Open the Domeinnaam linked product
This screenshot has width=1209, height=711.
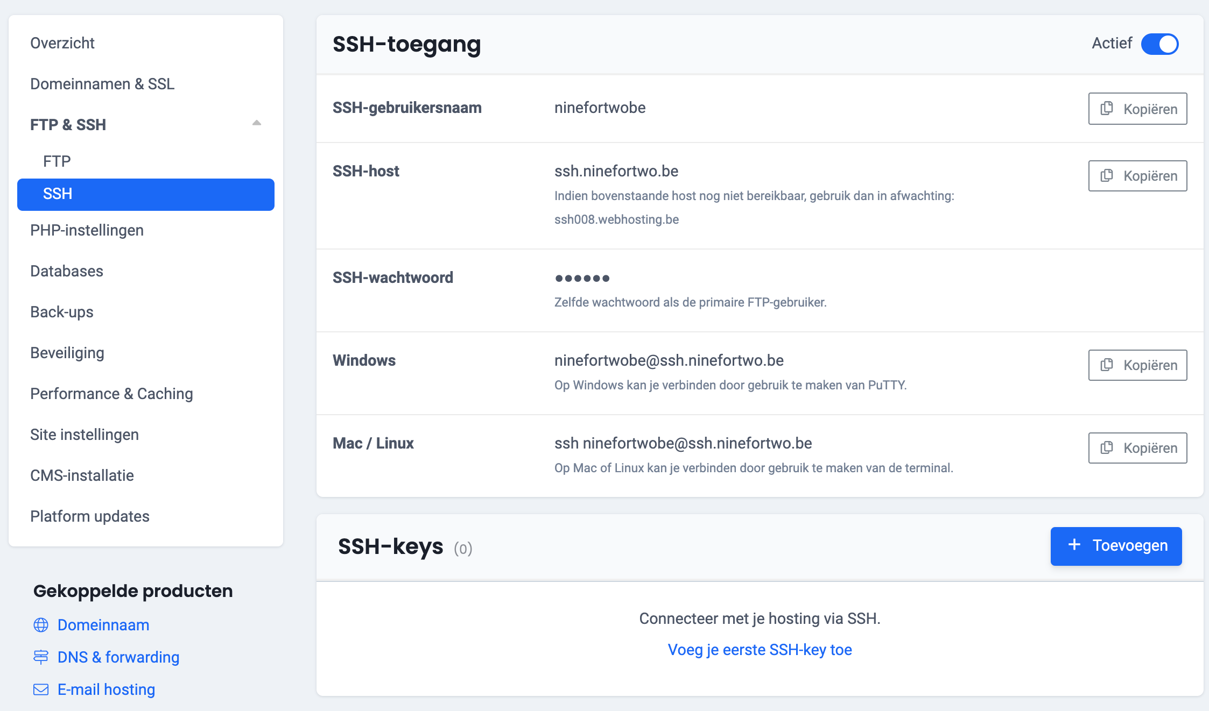(x=103, y=625)
